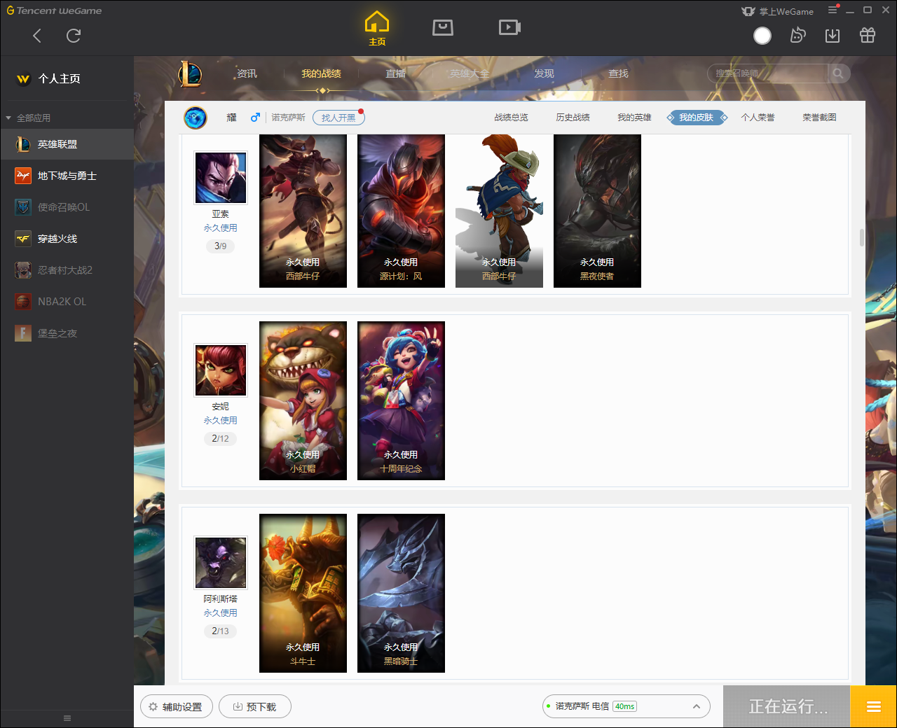Switch to the 直播 tab
The image size is (897, 728).
coord(395,73)
